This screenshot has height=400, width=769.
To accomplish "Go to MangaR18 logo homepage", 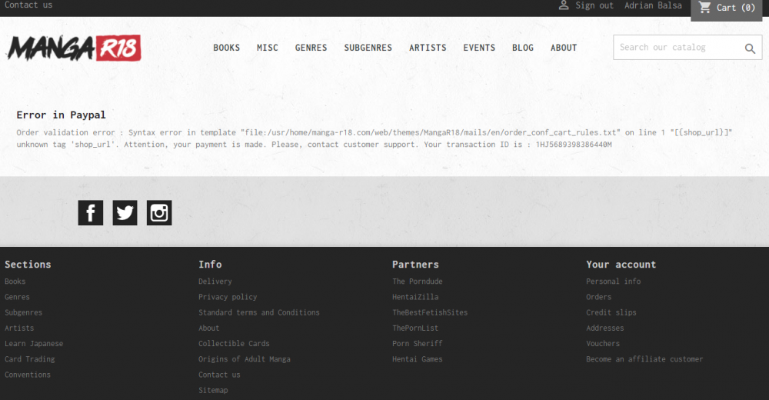I will click(74, 48).
